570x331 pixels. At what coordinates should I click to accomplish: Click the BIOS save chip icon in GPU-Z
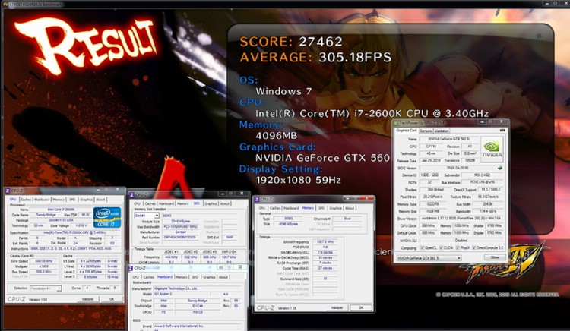point(500,168)
